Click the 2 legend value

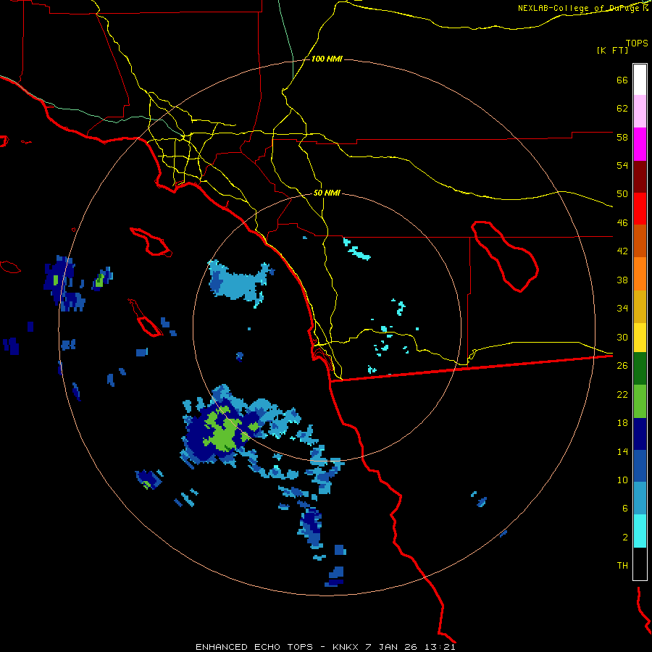pyautogui.click(x=625, y=538)
